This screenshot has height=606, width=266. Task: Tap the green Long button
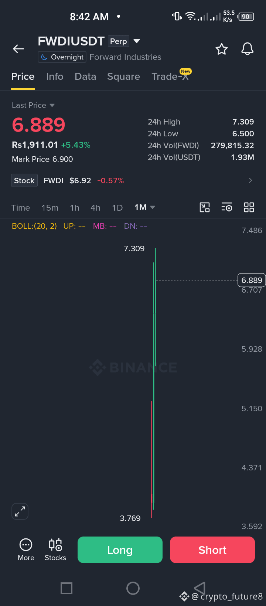pyautogui.click(x=120, y=550)
